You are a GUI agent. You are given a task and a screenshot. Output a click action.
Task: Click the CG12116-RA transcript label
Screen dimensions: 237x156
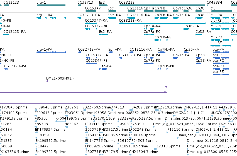point(139,15)
